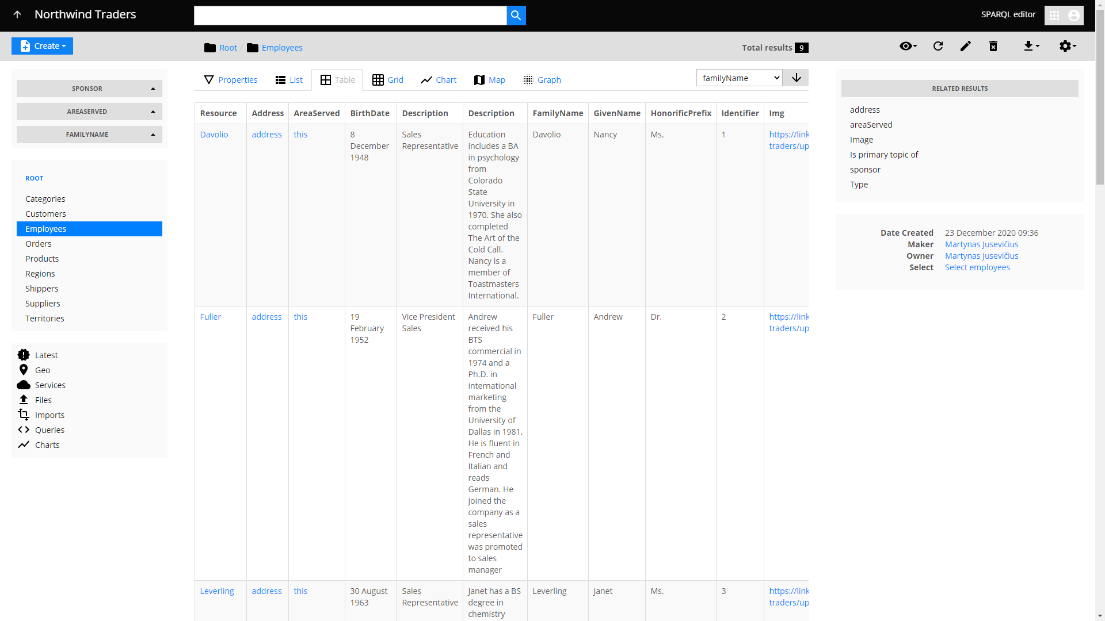Expand the SPONSOR filter
The height and width of the screenshot is (621, 1105).
pos(89,89)
